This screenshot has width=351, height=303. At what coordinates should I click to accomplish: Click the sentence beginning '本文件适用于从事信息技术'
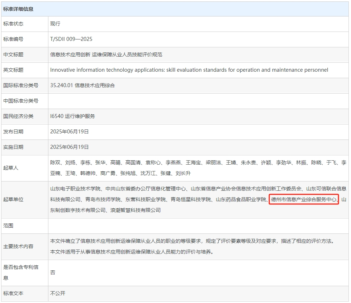click(x=132, y=252)
